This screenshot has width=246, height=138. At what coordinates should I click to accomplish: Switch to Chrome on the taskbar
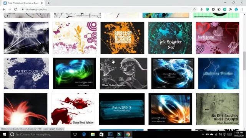click(128, 135)
